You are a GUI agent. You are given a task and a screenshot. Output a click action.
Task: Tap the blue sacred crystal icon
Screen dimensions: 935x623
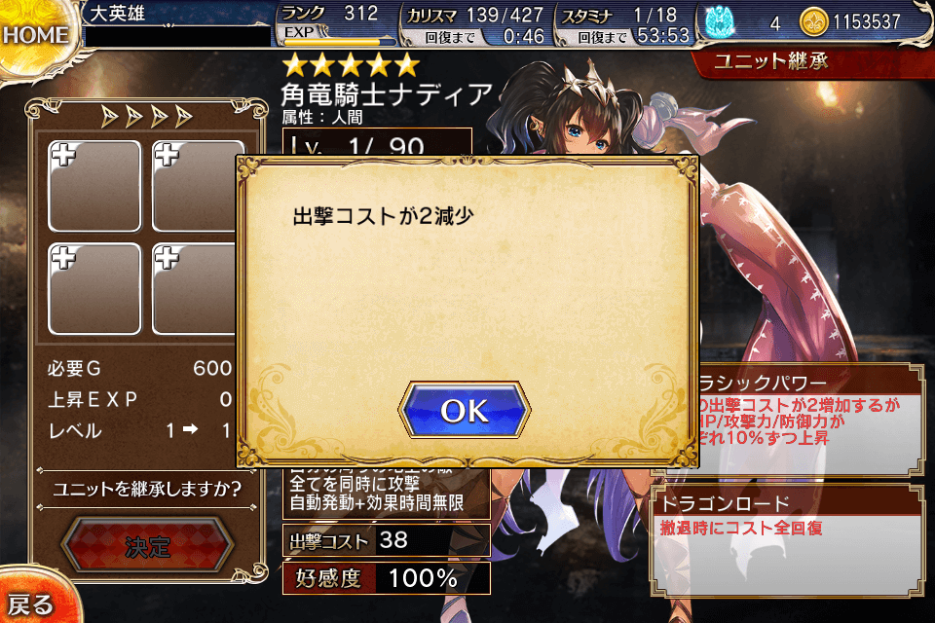point(719,21)
